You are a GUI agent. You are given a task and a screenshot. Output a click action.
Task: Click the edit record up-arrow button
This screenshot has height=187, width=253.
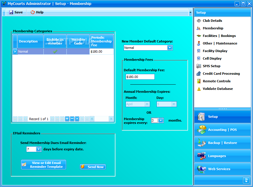pyautogui.click(x=77, y=119)
